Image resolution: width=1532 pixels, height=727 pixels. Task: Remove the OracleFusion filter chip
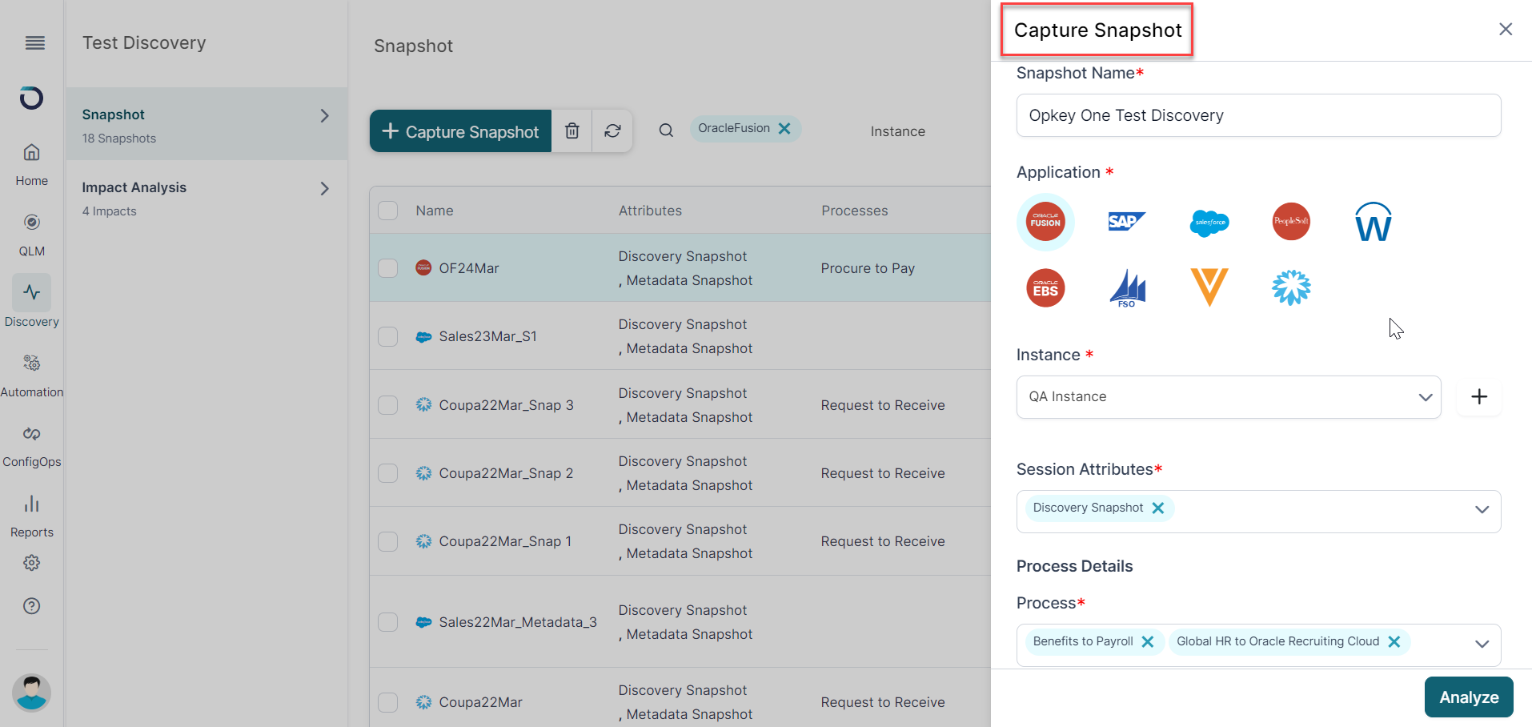click(x=784, y=128)
